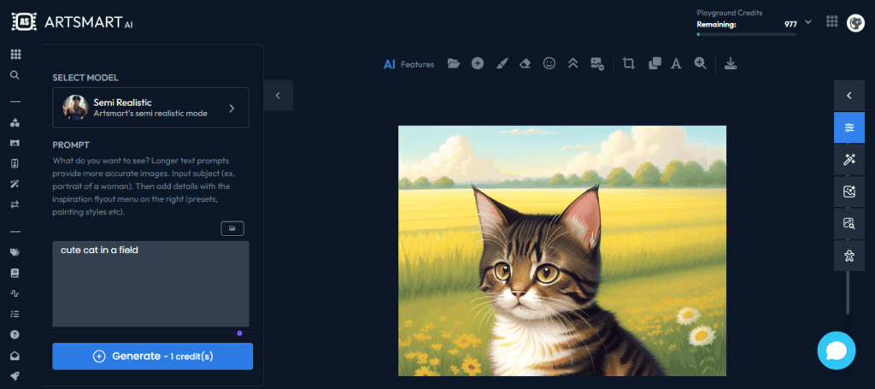Select the crop tool
The height and width of the screenshot is (389, 875).
tap(629, 63)
